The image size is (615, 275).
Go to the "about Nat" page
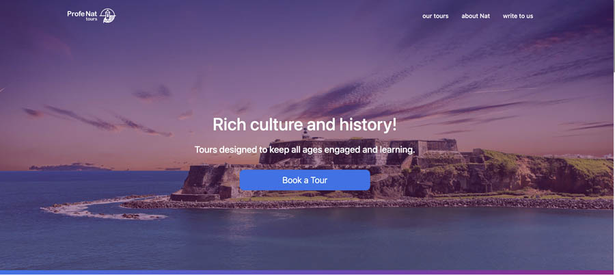(x=476, y=16)
